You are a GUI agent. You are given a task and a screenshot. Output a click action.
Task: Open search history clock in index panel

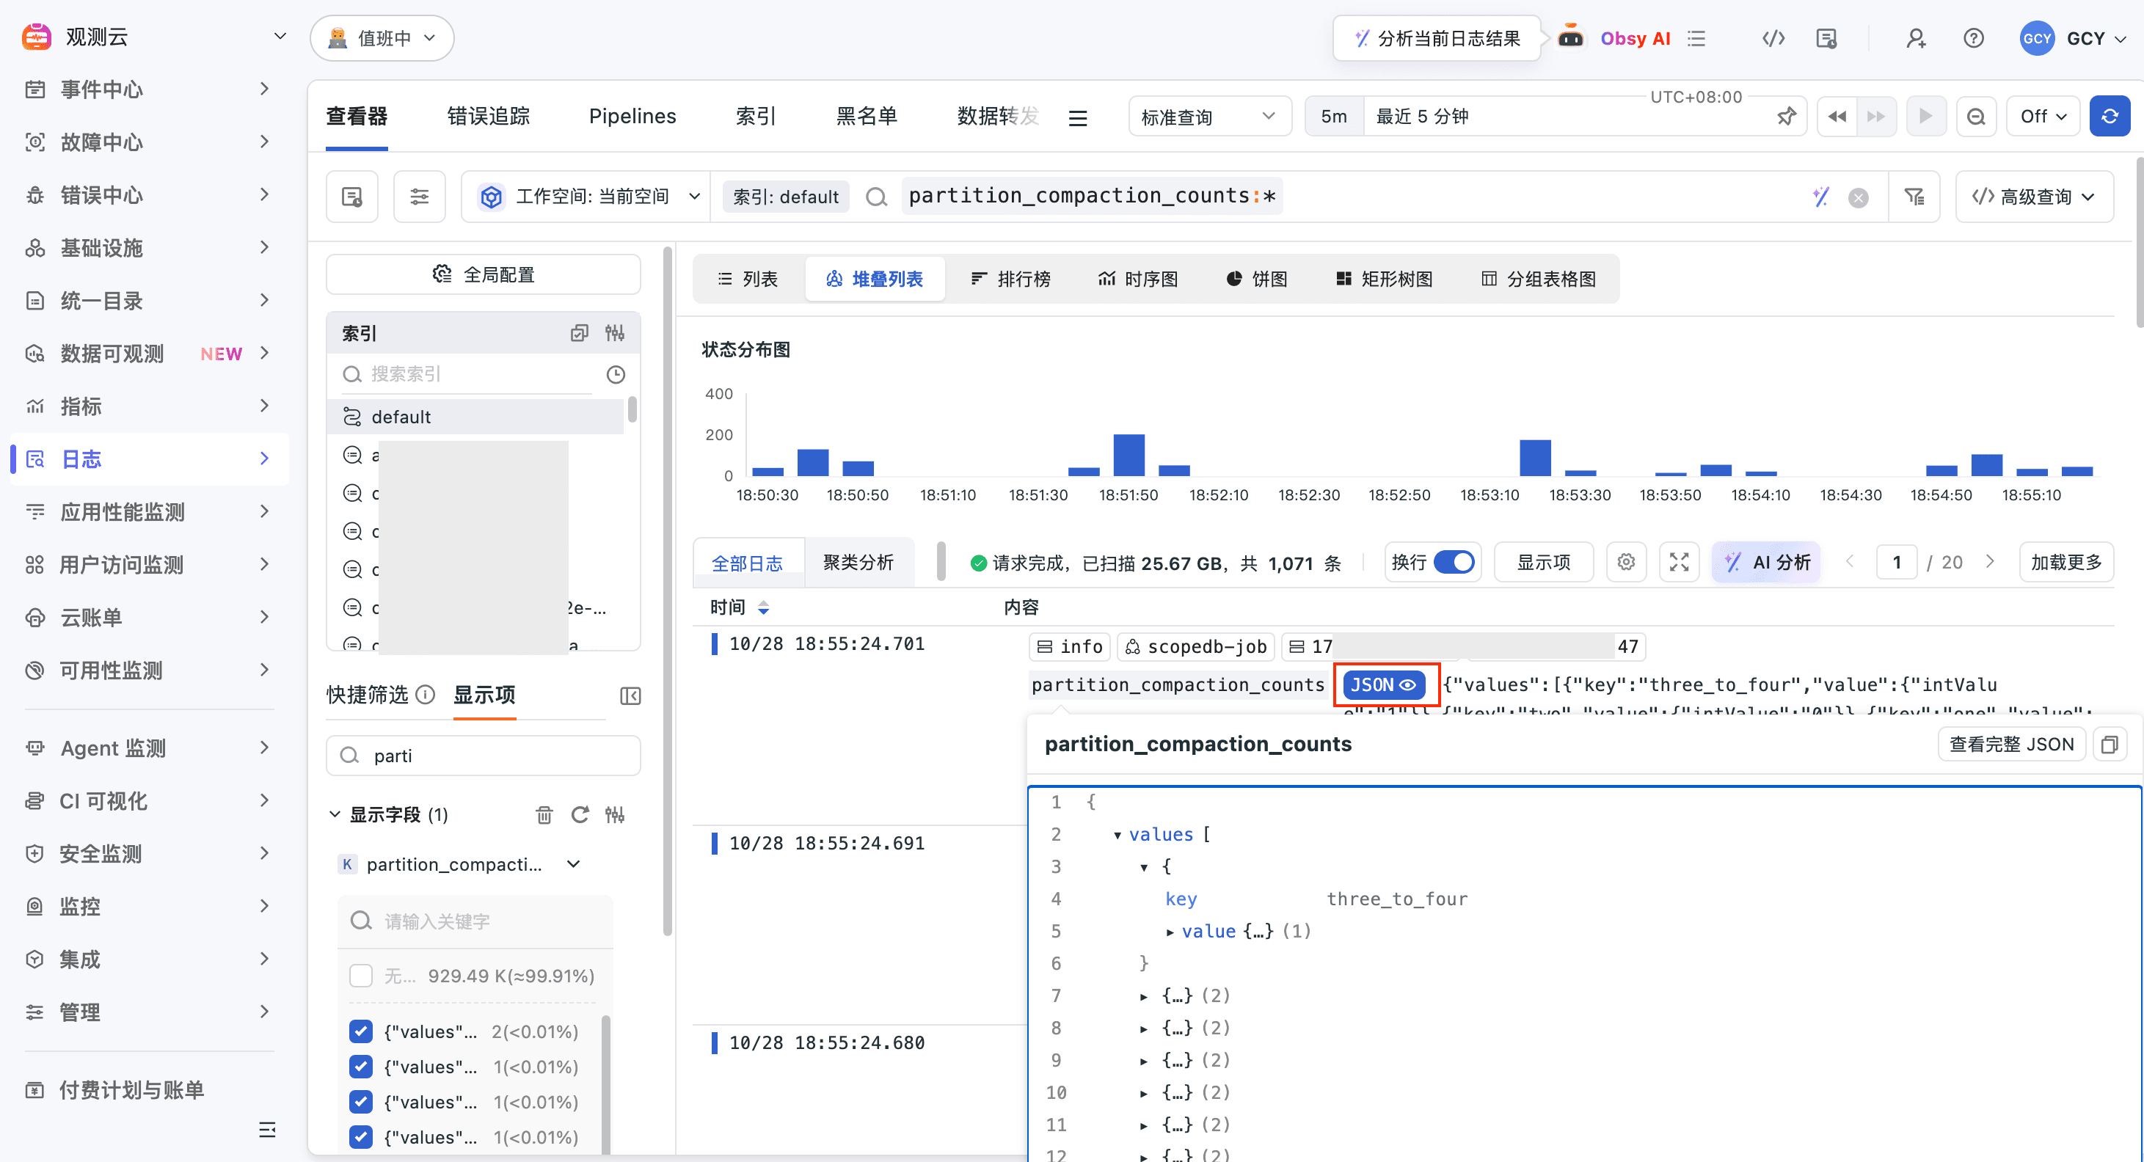click(615, 375)
